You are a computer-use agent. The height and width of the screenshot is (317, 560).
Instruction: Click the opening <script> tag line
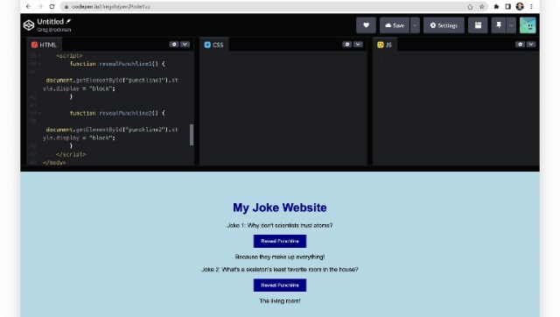pyautogui.click(x=69, y=56)
